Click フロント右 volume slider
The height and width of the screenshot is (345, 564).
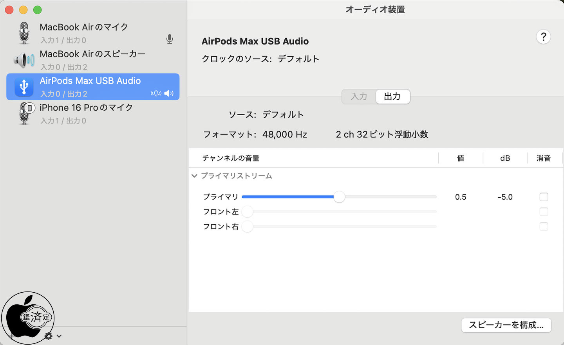click(x=339, y=227)
